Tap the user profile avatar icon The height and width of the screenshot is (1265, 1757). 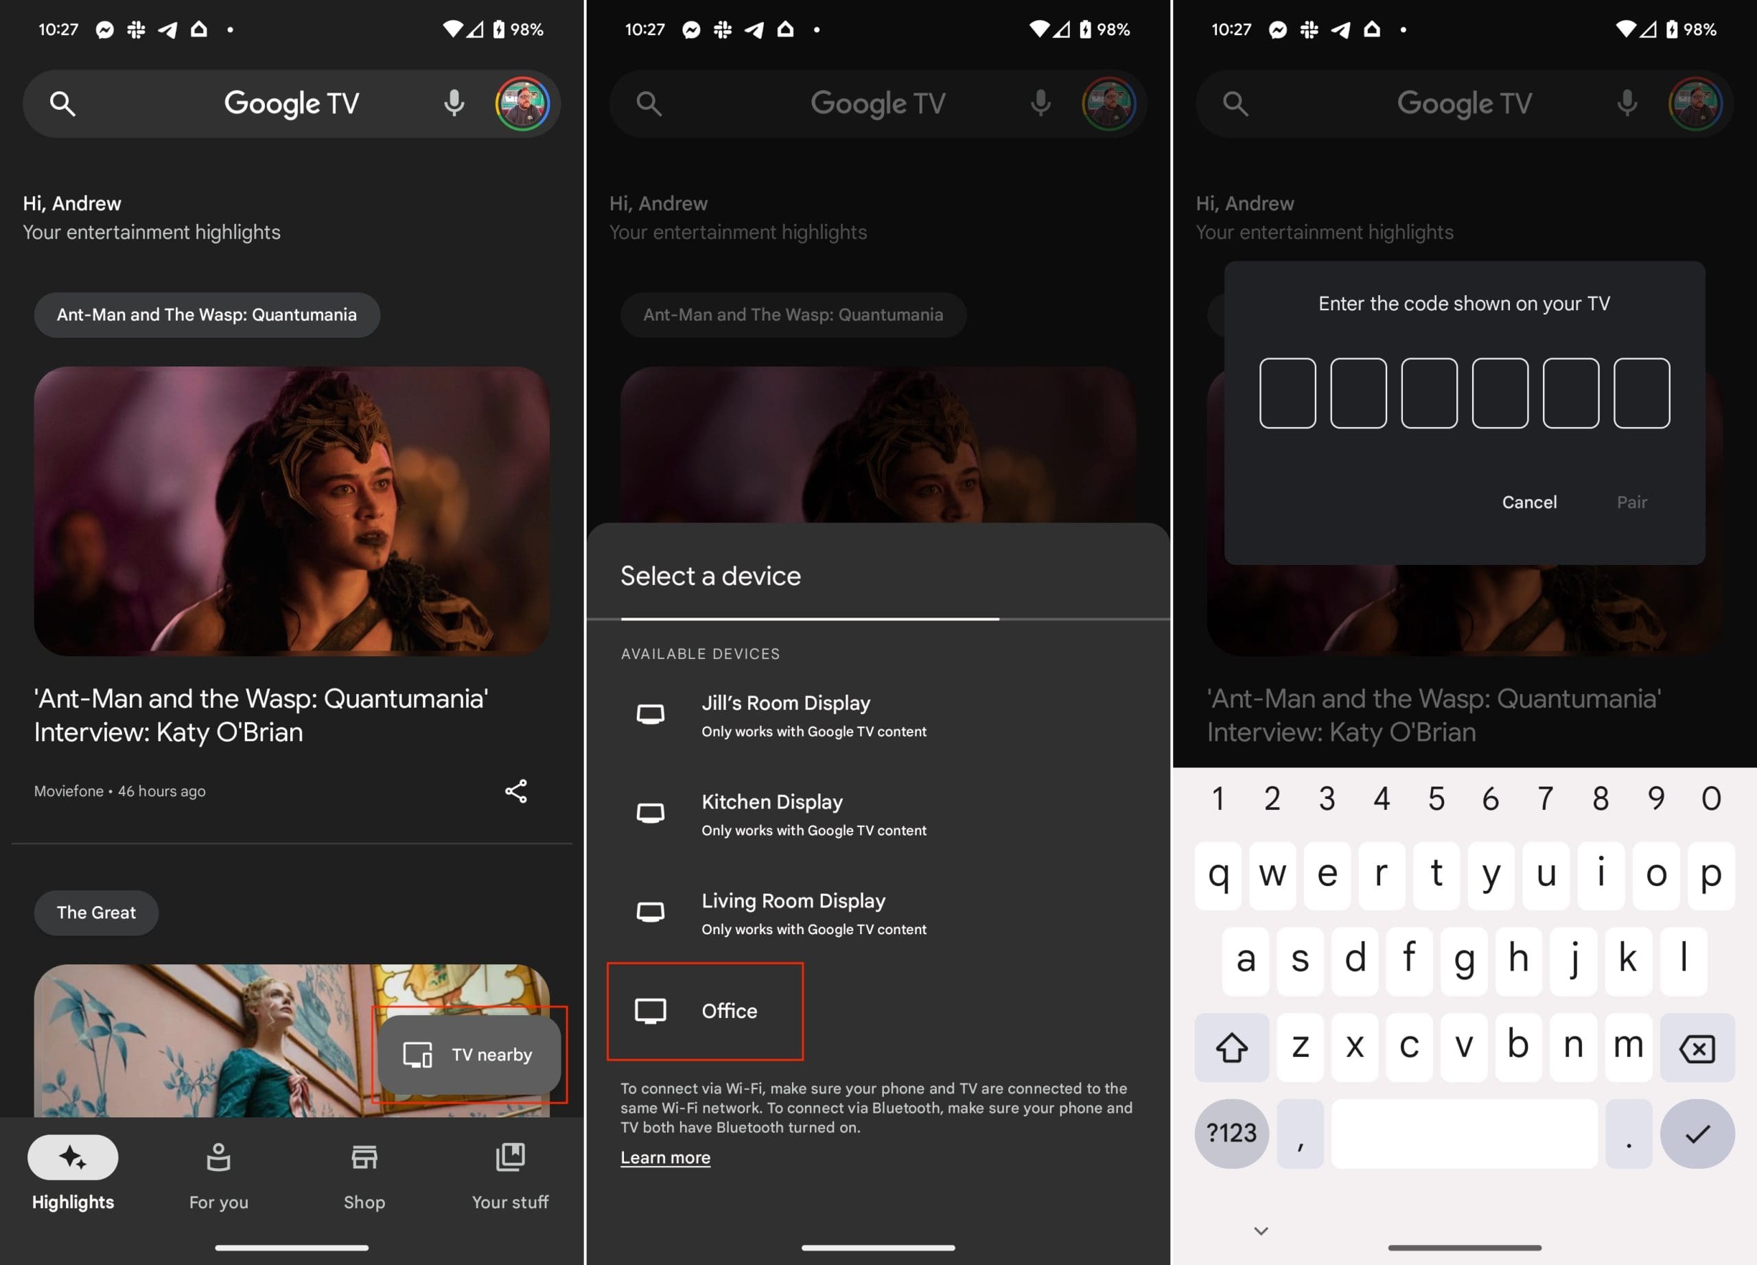point(522,104)
